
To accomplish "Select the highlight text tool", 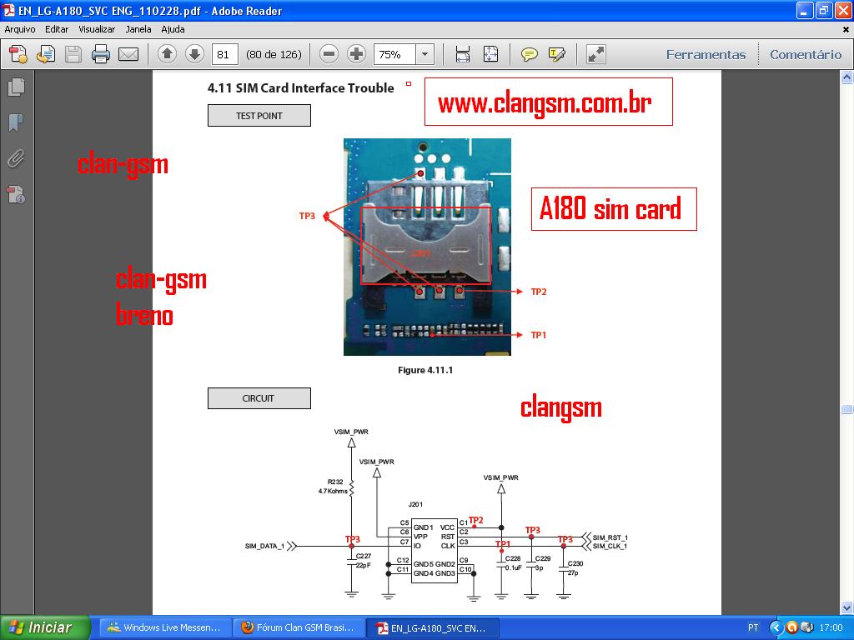I will pos(556,55).
